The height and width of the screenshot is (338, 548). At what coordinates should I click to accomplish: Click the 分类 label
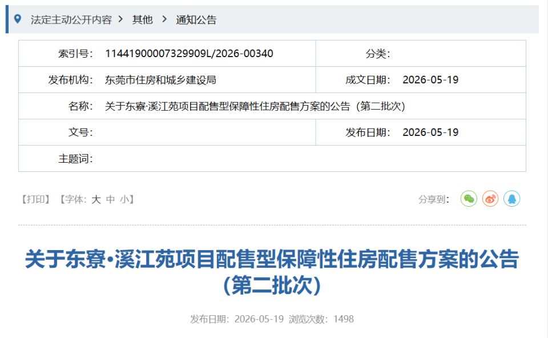378,54
